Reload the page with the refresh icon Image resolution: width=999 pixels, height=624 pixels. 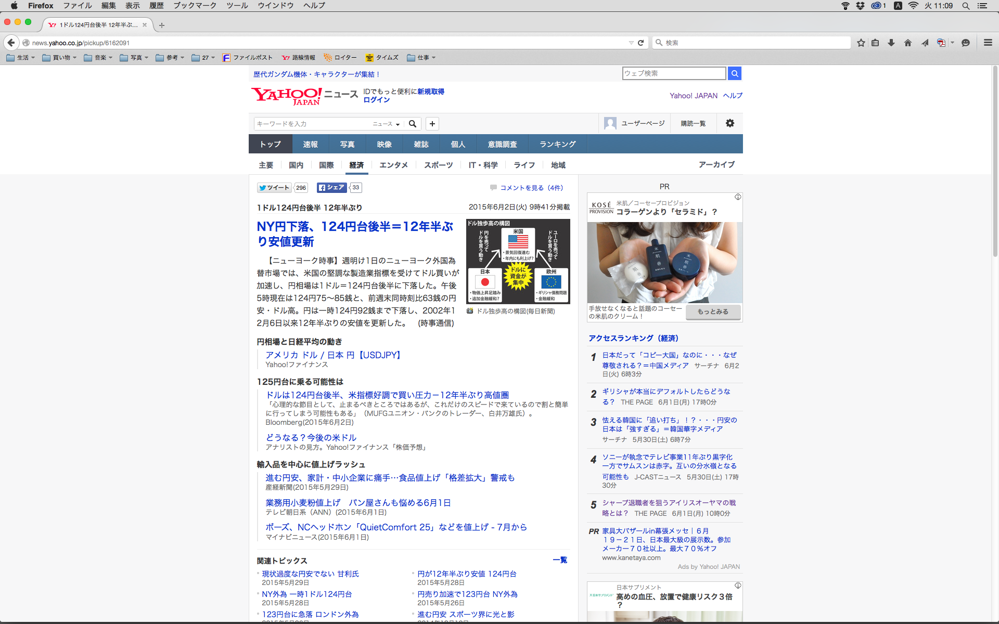pyautogui.click(x=641, y=43)
